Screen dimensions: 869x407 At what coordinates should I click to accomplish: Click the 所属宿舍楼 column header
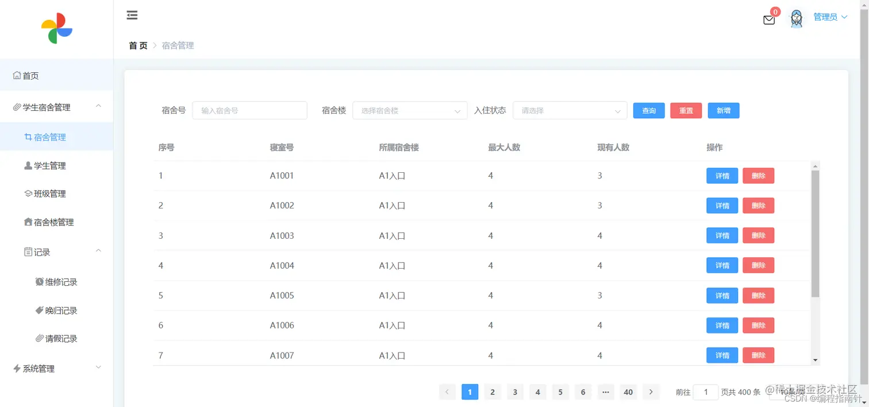click(399, 148)
